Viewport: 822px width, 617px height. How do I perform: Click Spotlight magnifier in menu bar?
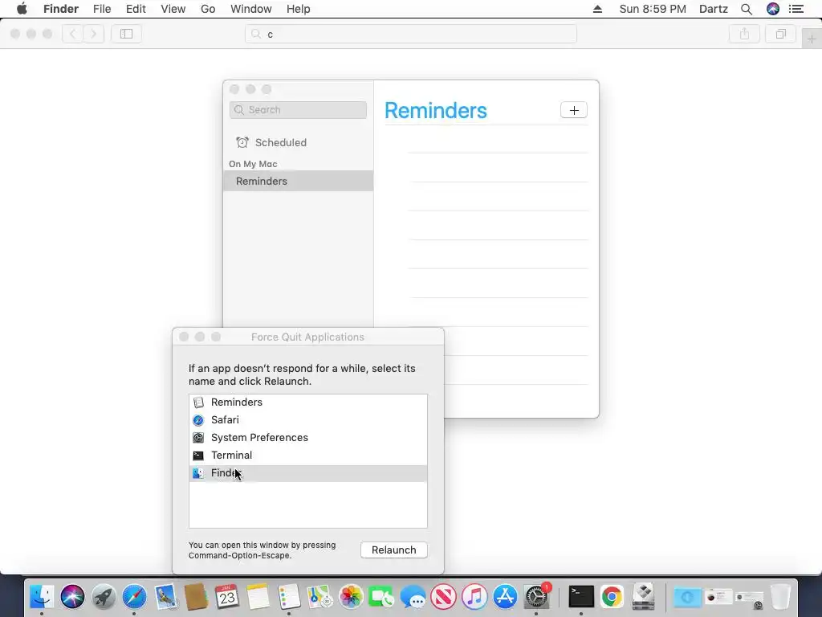point(747,9)
